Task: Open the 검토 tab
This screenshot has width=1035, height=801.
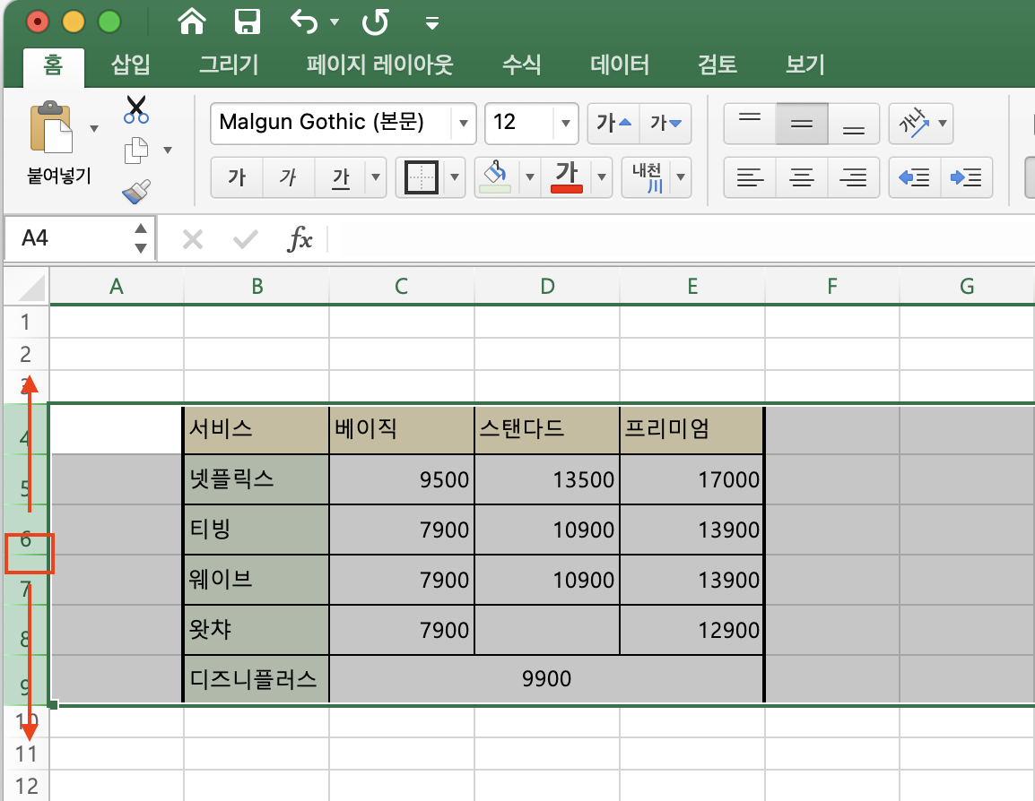Action: [717, 65]
